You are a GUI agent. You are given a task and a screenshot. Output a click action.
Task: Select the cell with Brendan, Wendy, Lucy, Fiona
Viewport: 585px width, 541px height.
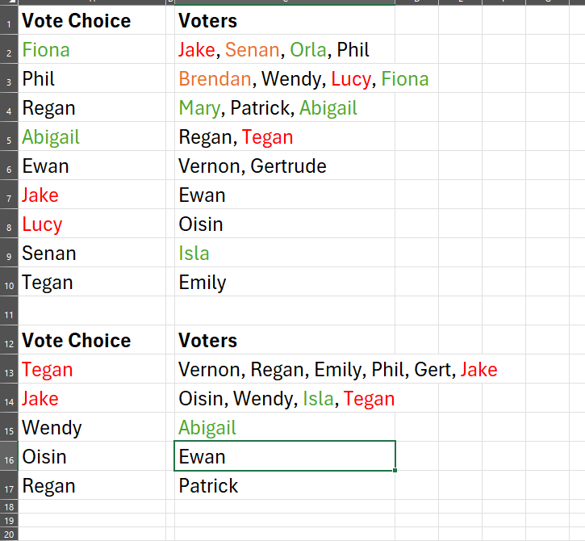point(285,78)
